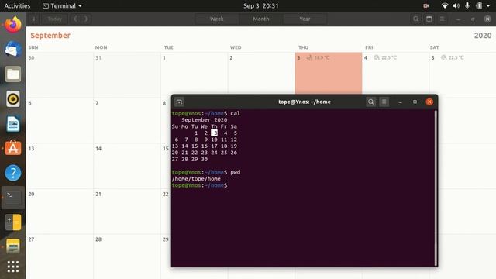Switch Calendar to Week view
Screen dimensions: 496x279
(217, 19)
